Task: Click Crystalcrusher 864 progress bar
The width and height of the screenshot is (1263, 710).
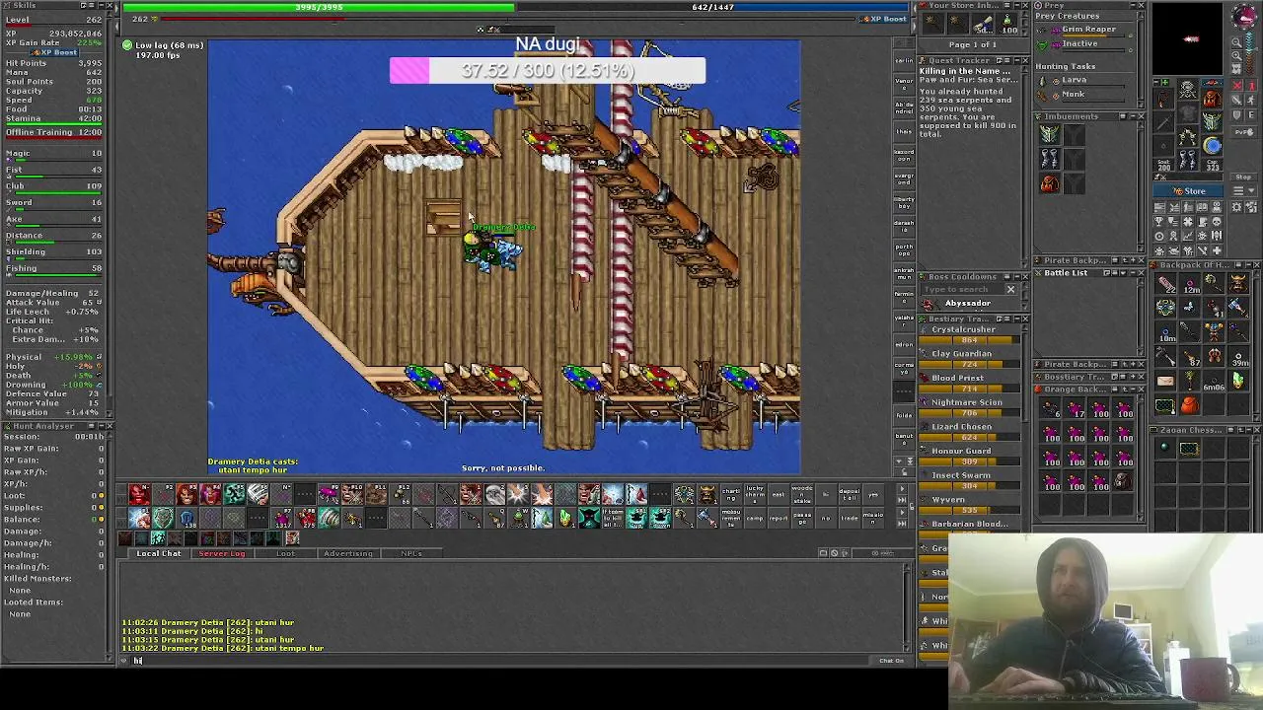Action: 969,340
